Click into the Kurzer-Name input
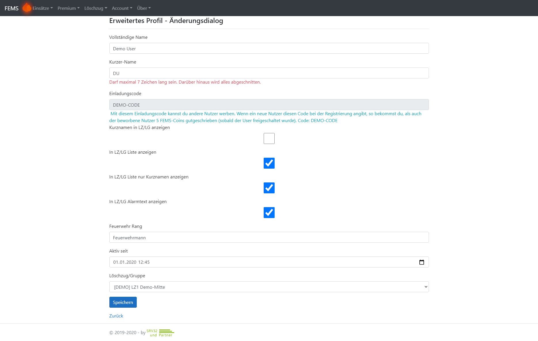The image size is (538, 341). click(x=269, y=73)
